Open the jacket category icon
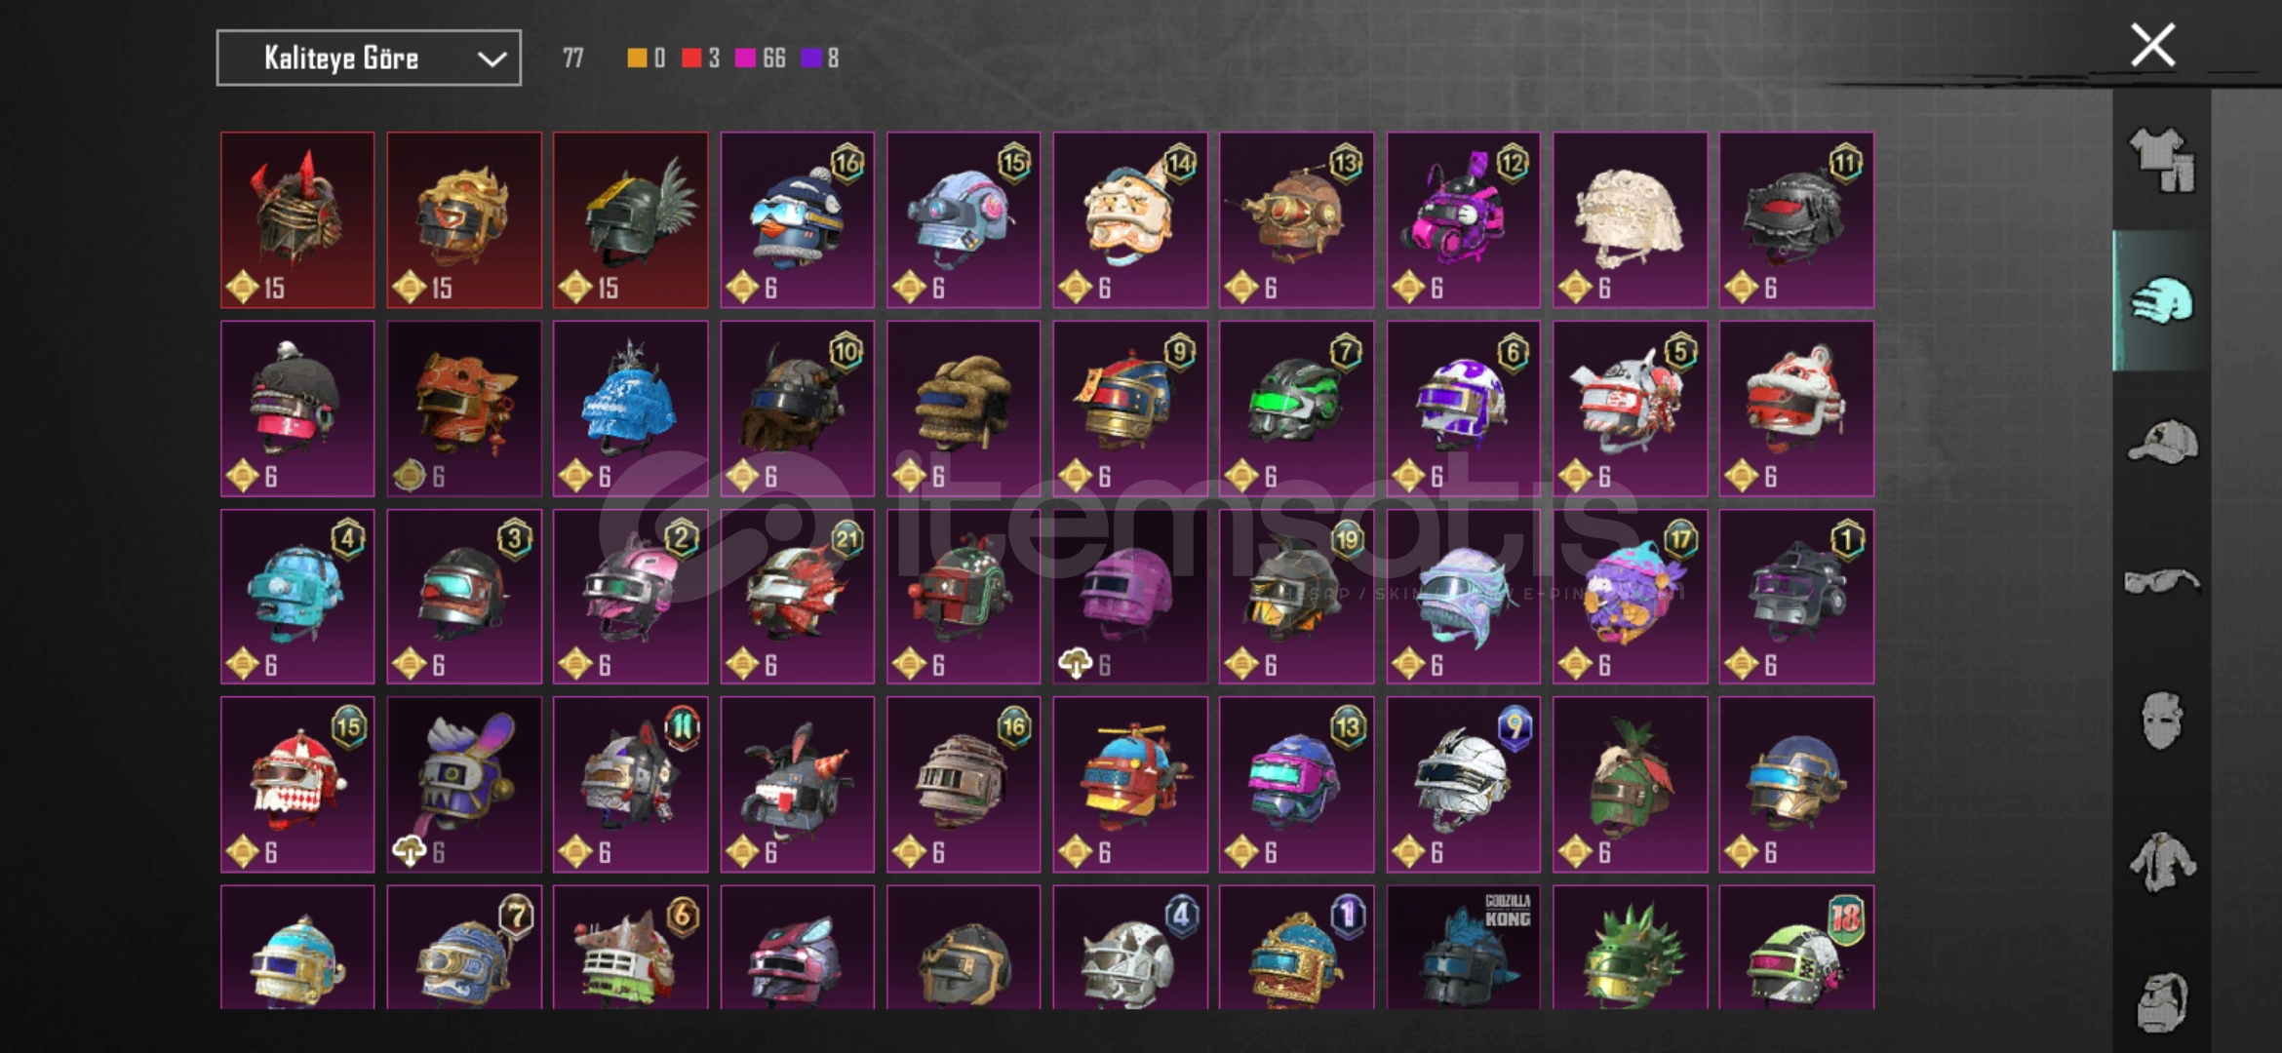Screen dimensions: 2282x1053 point(2161,862)
